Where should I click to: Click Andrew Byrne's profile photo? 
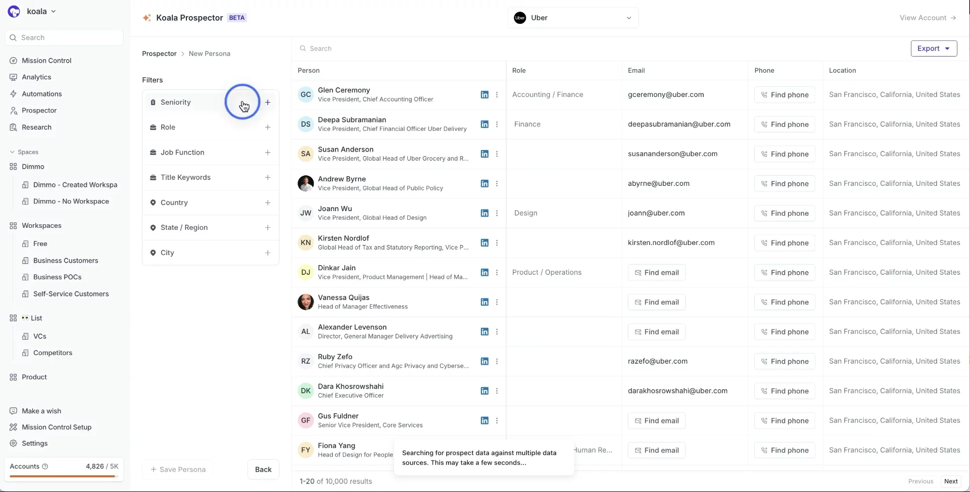(306, 183)
